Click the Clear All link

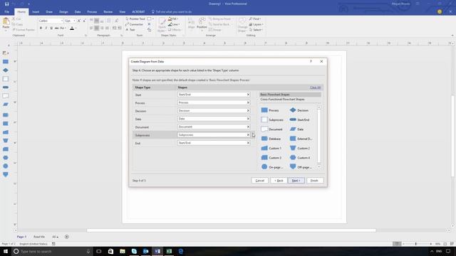pyautogui.click(x=315, y=87)
